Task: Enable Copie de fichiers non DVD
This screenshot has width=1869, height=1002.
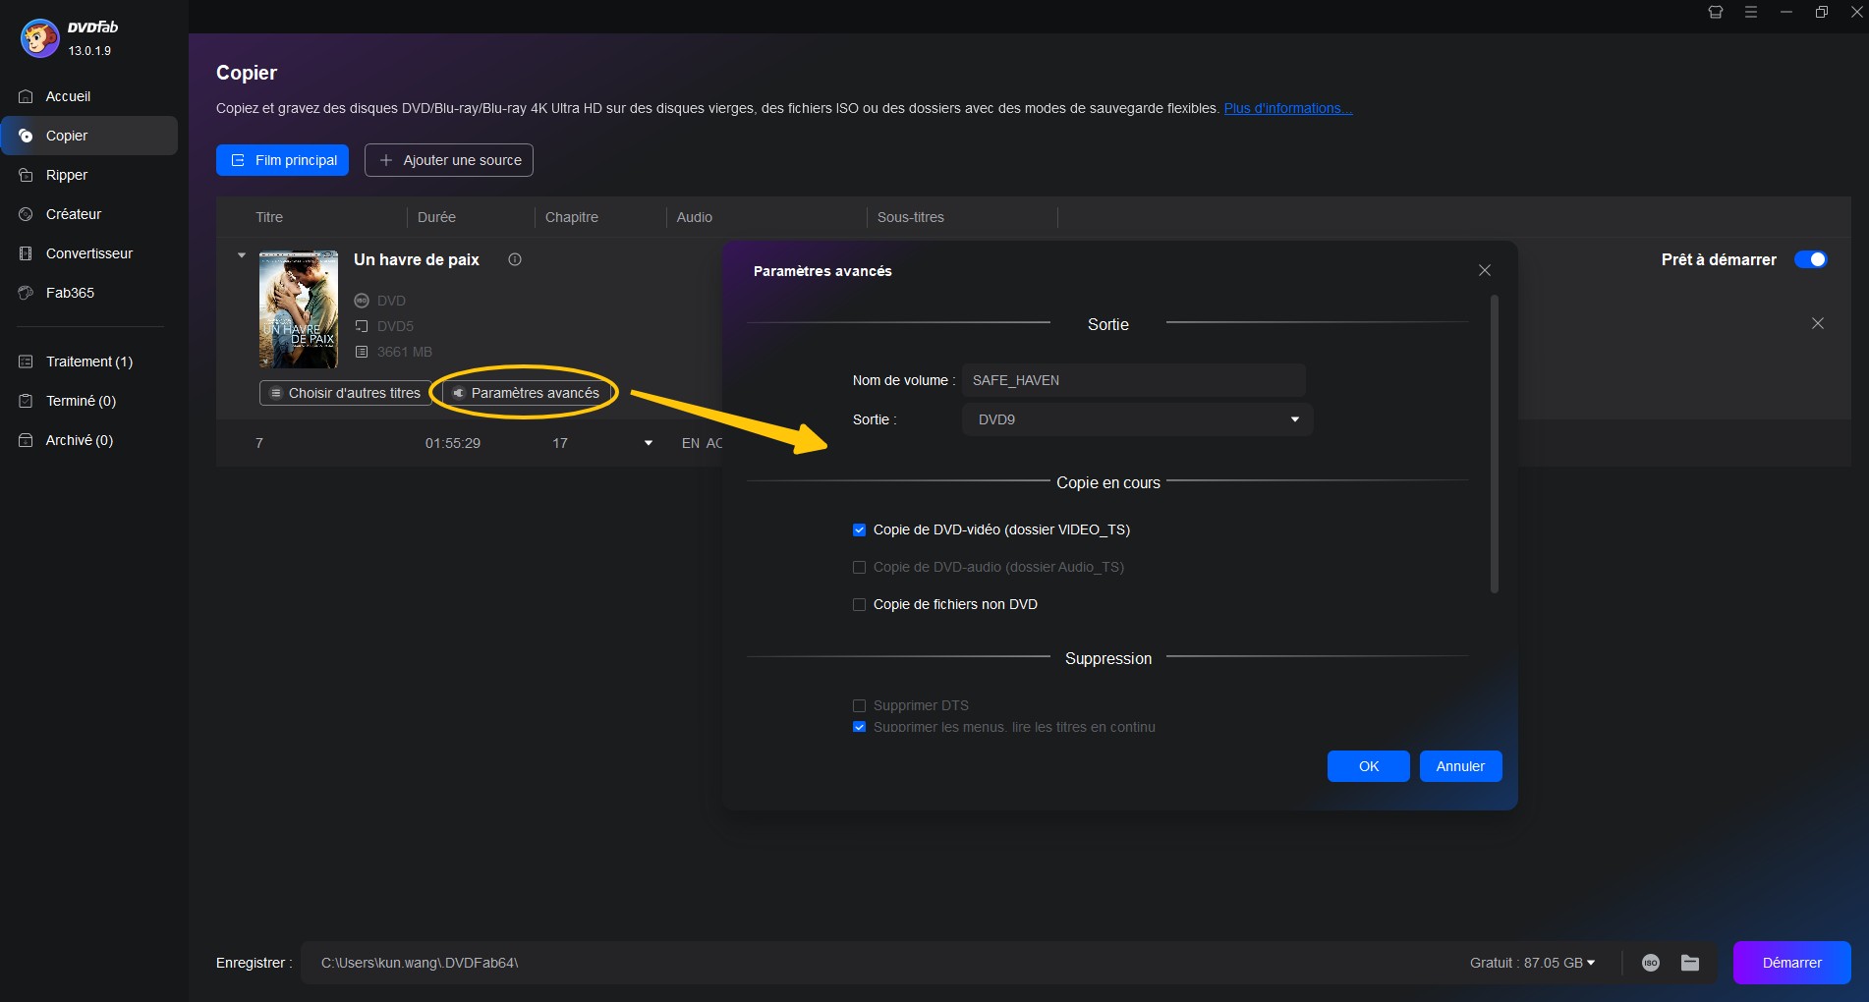Action: (x=859, y=604)
